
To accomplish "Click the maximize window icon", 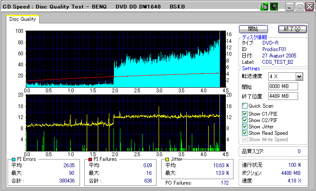I will click(299, 7).
